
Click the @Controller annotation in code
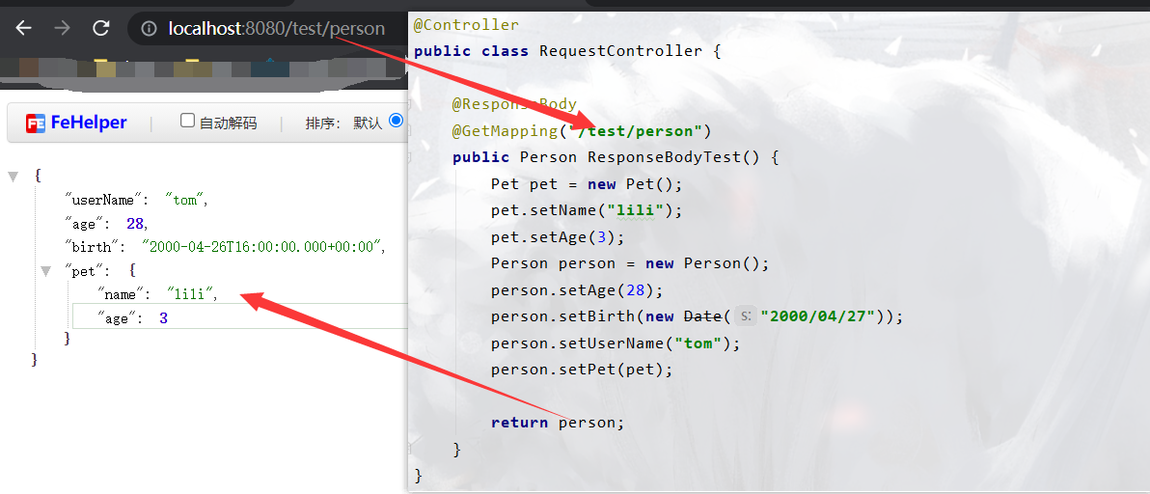click(x=466, y=25)
